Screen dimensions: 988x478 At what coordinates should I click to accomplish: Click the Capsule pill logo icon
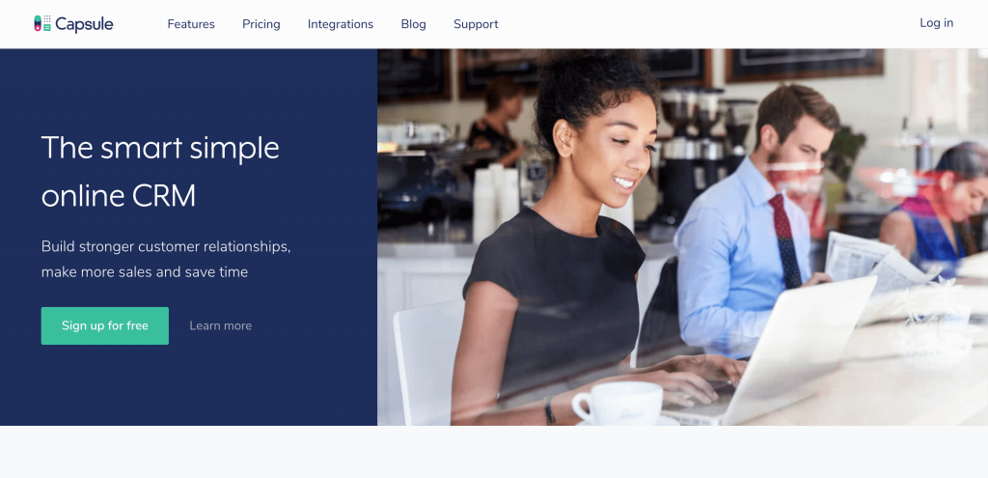(x=42, y=24)
